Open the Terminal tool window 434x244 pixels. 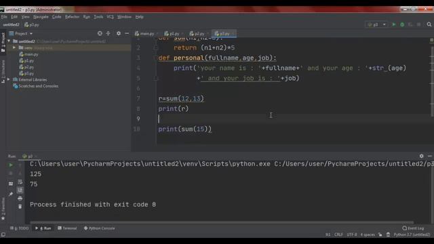[67, 228]
